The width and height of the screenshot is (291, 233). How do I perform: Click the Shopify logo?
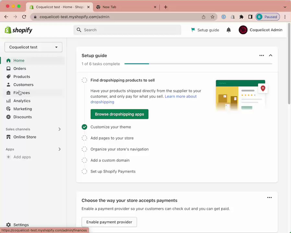point(18,30)
